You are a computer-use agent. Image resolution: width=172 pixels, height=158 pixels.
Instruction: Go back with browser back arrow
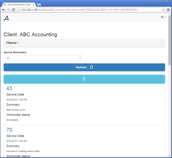click(x=3, y=10)
